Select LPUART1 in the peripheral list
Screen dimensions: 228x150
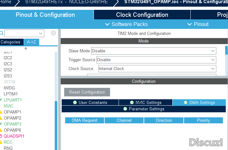click(x=13, y=100)
